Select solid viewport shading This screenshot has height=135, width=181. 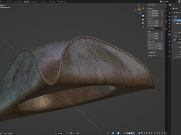coord(129,133)
